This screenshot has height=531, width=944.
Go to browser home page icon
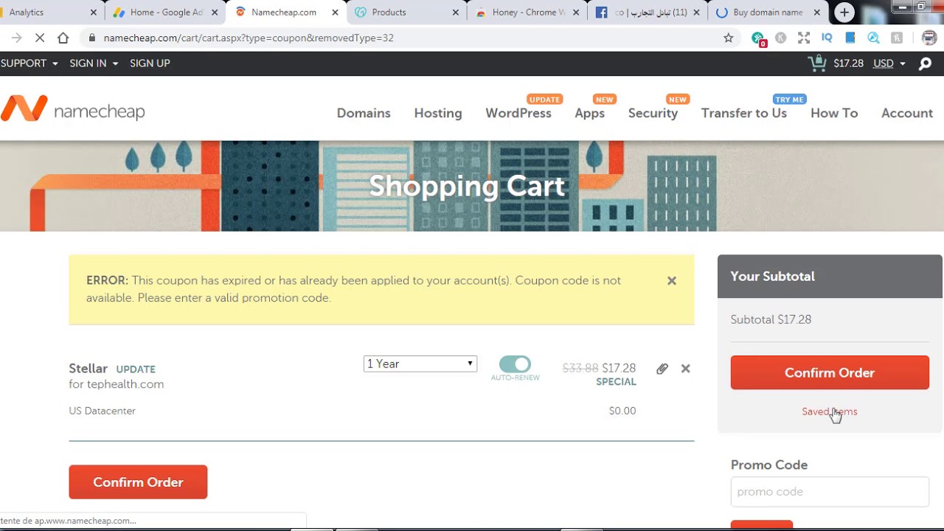point(63,38)
